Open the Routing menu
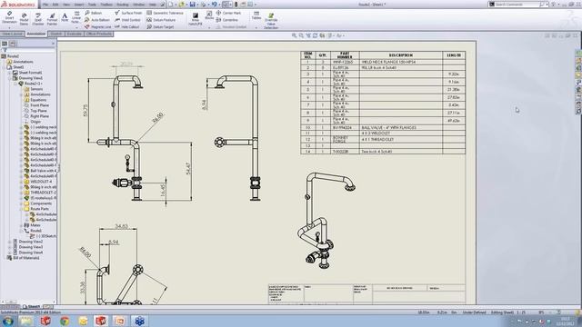The image size is (582, 327). [123, 5]
